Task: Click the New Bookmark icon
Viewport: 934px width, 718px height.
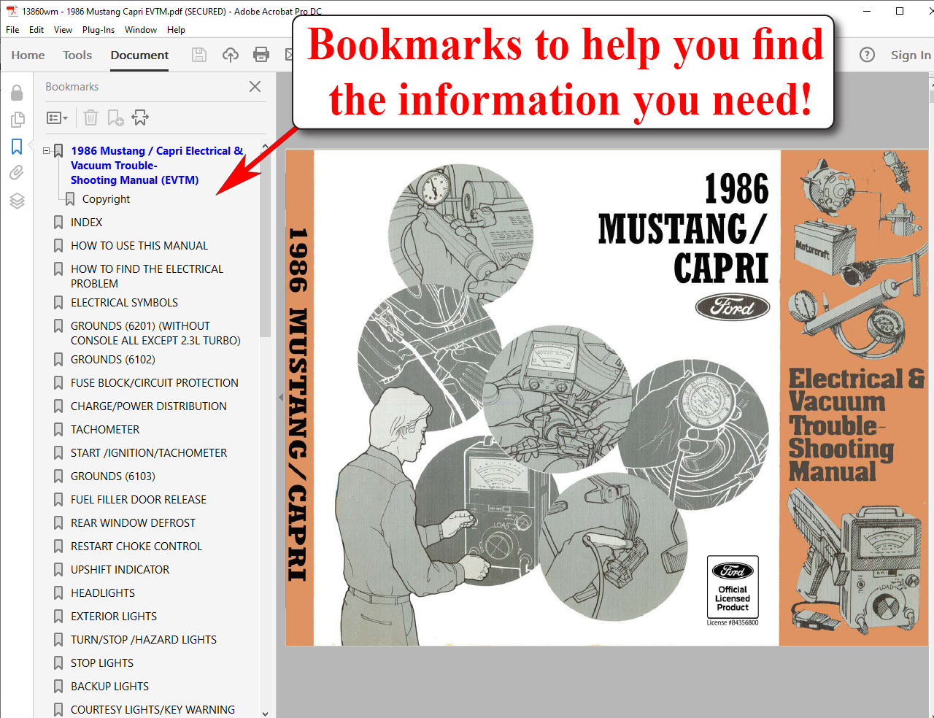Action: click(115, 117)
